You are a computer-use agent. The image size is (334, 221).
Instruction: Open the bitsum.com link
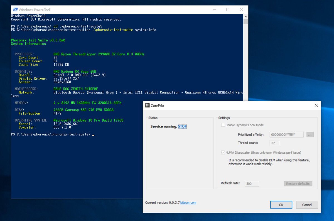(x=188, y=203)
